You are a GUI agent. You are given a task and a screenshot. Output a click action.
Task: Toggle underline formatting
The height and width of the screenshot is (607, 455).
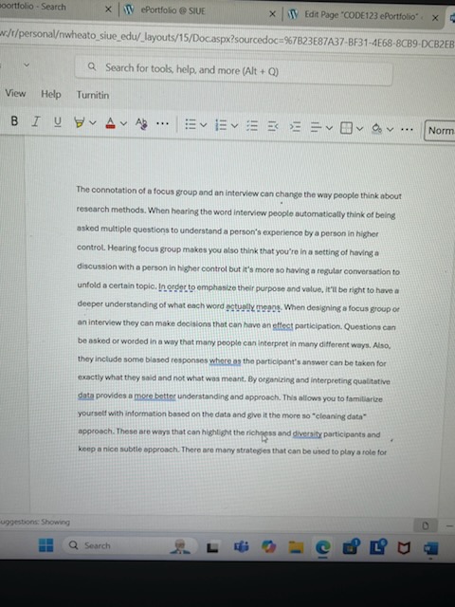point(58,122)
